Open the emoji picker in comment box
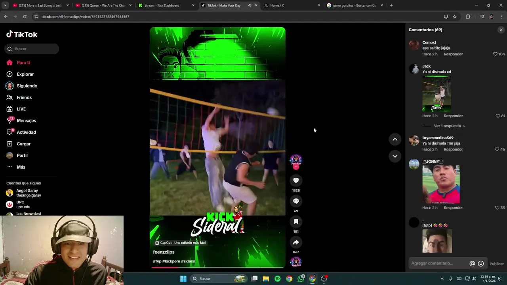 tap(481, 264)
